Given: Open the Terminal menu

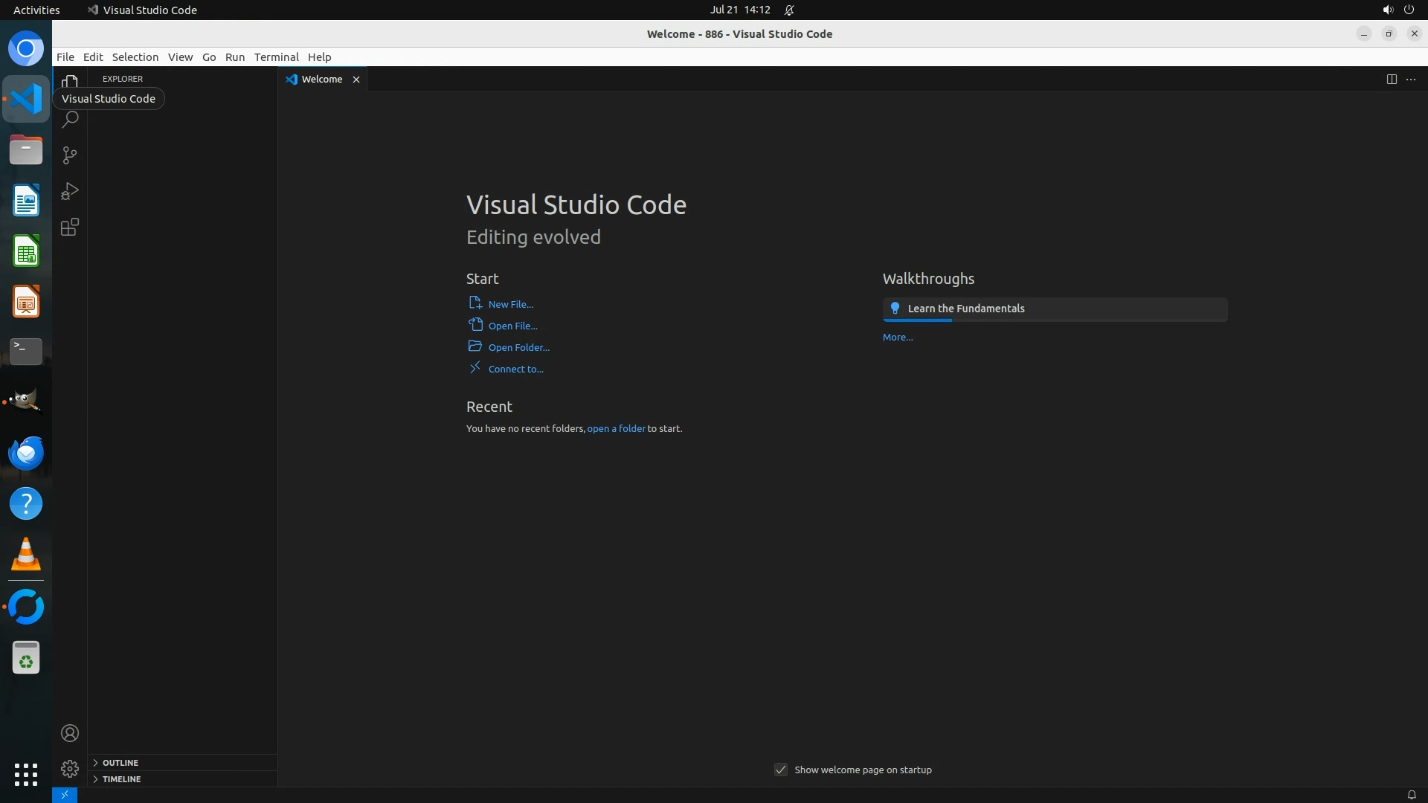Looking at the screenshot, I should coord(276,57).
